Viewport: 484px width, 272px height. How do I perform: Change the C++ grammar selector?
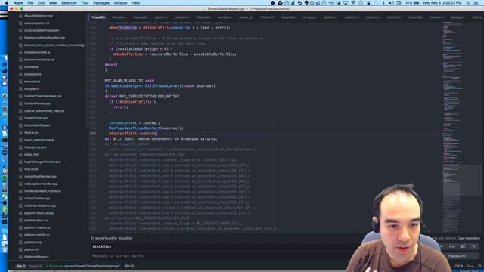[x=470, y=266]
